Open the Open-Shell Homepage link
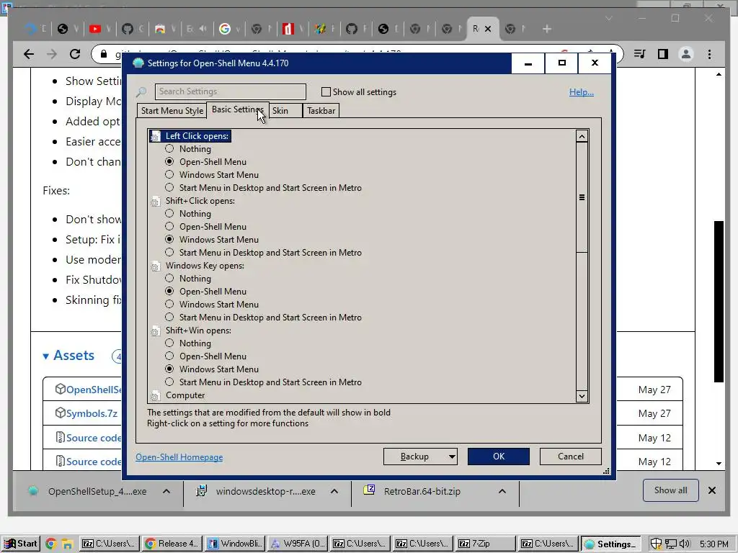Screen dimensions: 738x553 point(179,457)
